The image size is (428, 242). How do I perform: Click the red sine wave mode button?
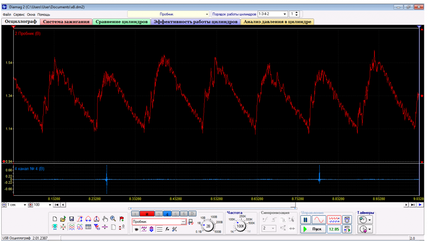click(x=318, y=219)
